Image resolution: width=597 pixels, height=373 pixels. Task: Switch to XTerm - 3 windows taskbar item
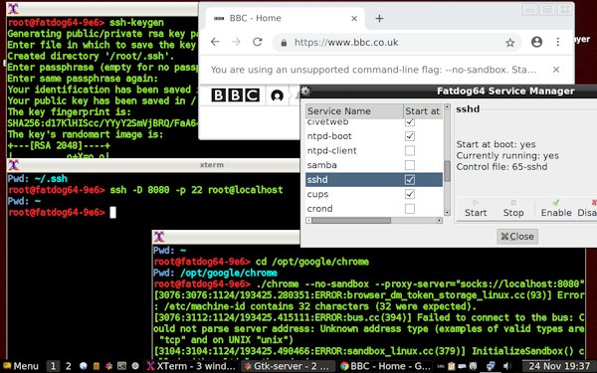pyautogui.click(x=191, y=366)
